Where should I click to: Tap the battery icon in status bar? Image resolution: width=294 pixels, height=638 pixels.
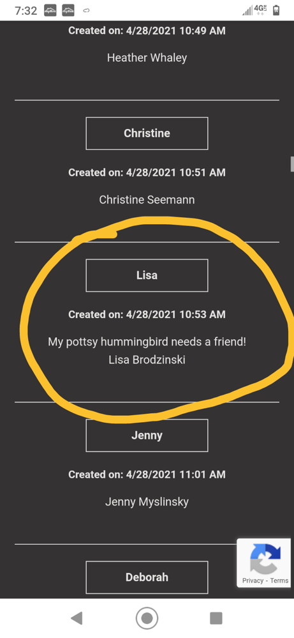[276, 10]
